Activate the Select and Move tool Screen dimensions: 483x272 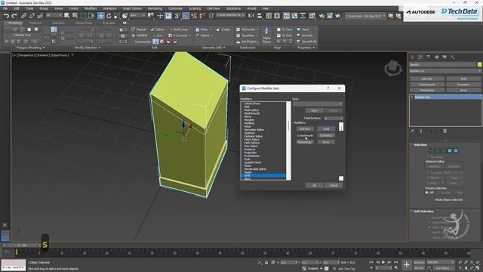point(100,16)
